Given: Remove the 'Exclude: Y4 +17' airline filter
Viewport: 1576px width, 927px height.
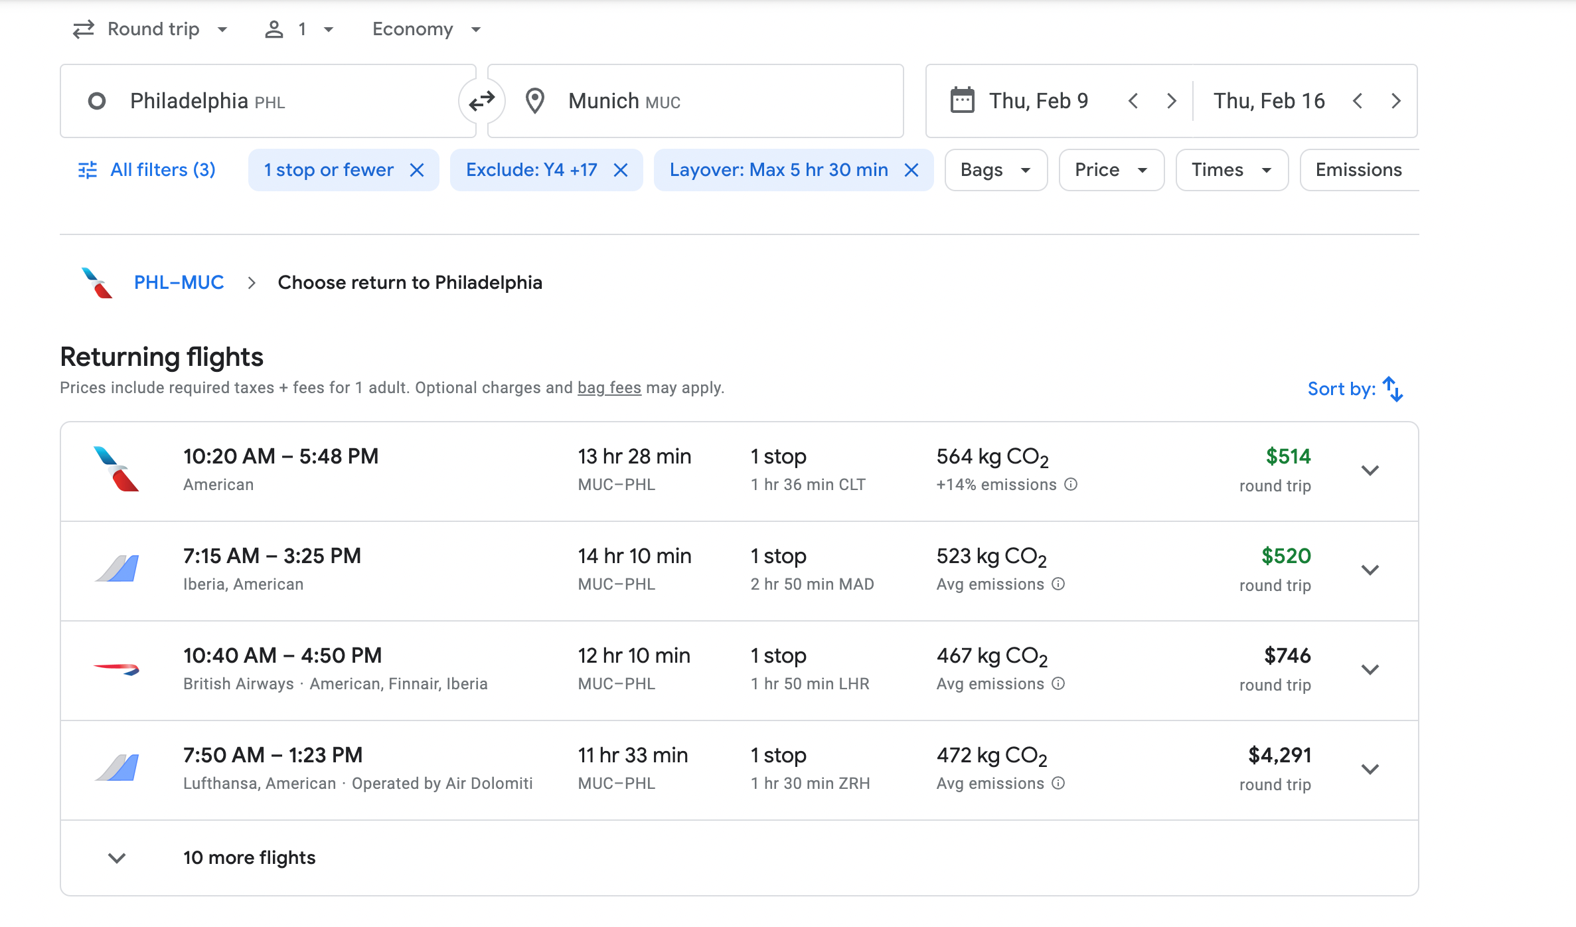Looking at the screenshot, I should pyautogui.click(x=621, y=170).
